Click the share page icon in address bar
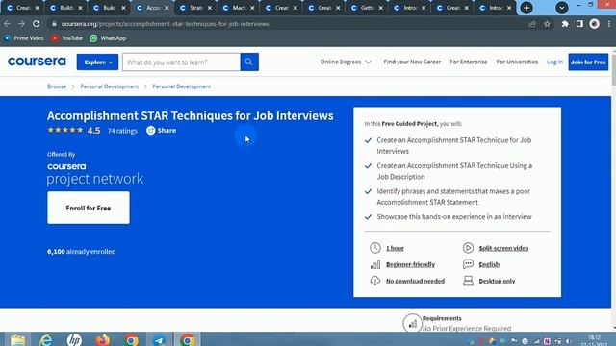 [x=532, y=24]
